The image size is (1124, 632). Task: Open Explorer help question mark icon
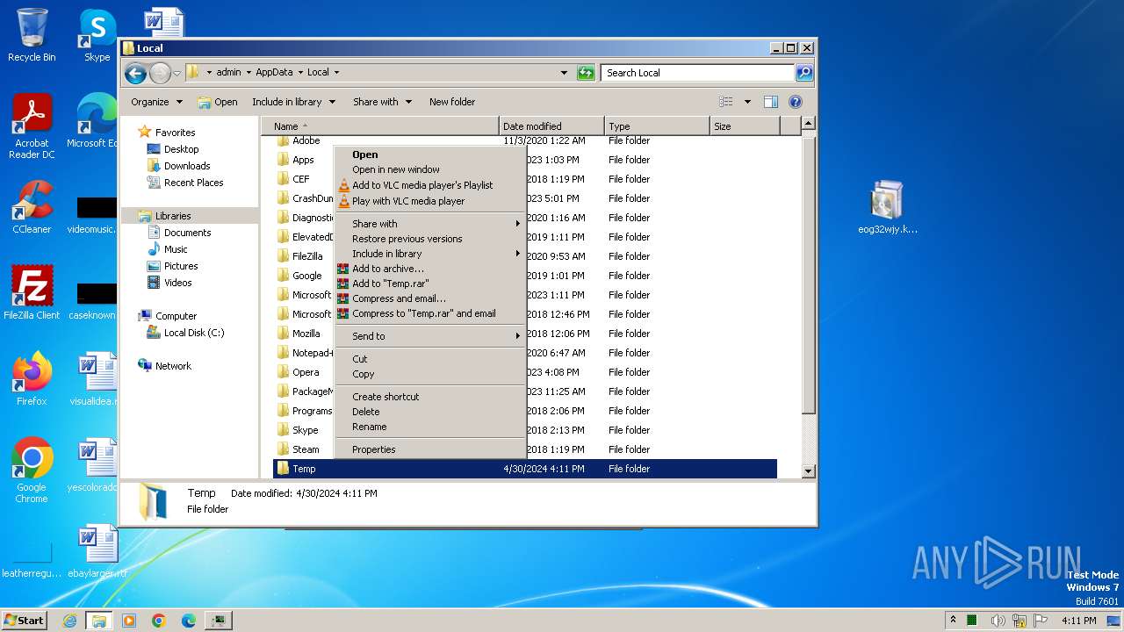pyautogui.click(x=796, y=102)
